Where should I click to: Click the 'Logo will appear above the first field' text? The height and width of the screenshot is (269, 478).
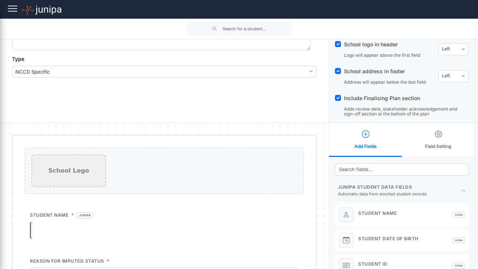(x=382, y=55)
